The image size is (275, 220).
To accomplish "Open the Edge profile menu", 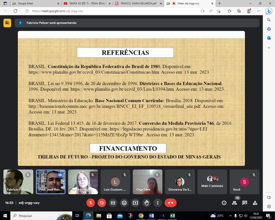I will tap(249, 11).
